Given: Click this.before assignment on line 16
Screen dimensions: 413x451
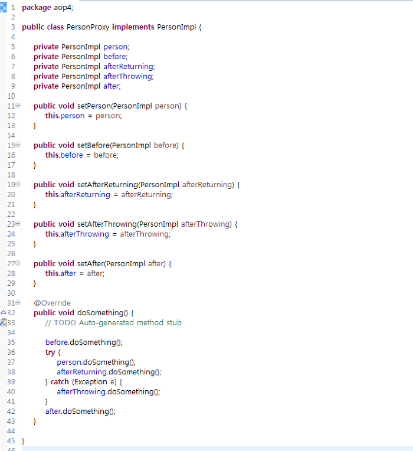Looking at the screenshot, I should tap(81, 155).
